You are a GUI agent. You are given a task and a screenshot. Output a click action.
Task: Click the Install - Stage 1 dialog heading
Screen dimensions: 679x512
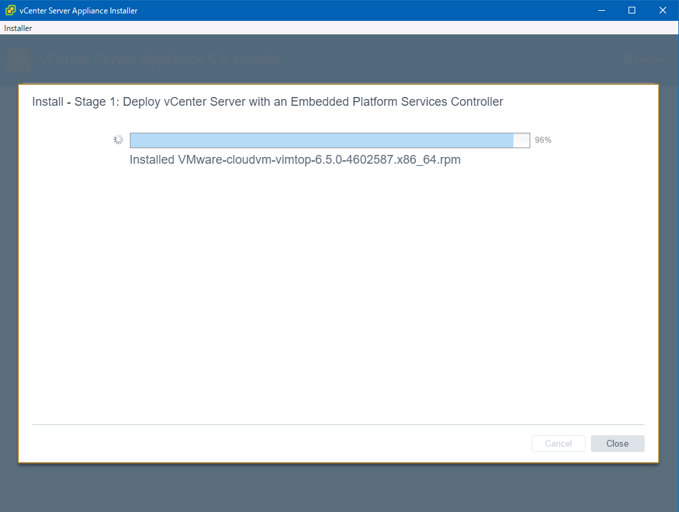pos(267,102)
